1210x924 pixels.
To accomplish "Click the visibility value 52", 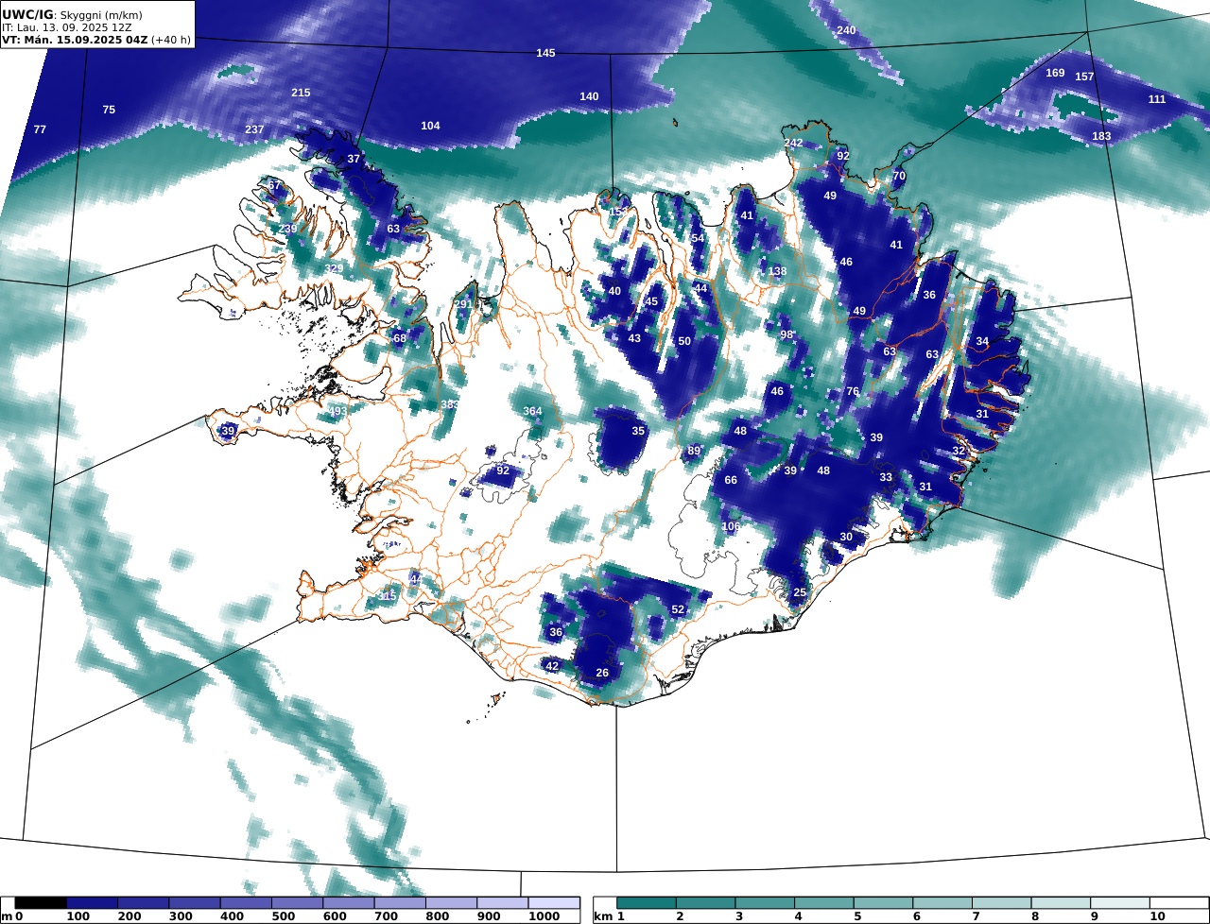I will [x=678, y=609].
